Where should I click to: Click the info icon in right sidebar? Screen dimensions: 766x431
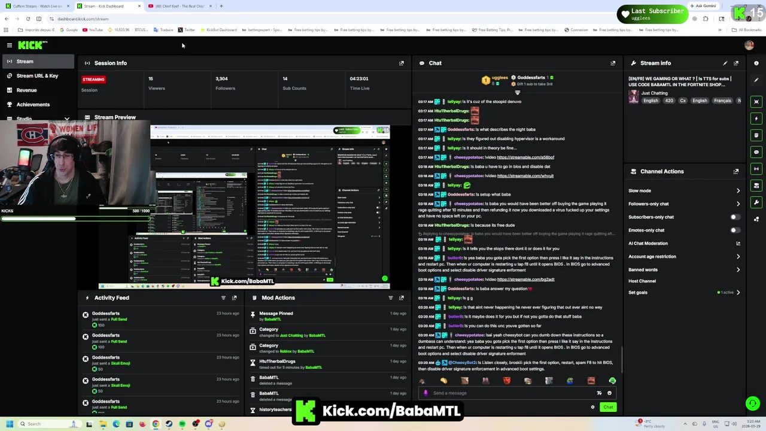click(756, 63)
